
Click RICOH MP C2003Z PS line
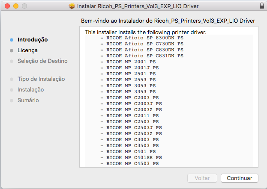(131, 109)
